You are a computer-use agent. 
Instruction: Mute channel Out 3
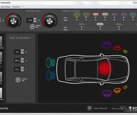click(x=95, y=20)
